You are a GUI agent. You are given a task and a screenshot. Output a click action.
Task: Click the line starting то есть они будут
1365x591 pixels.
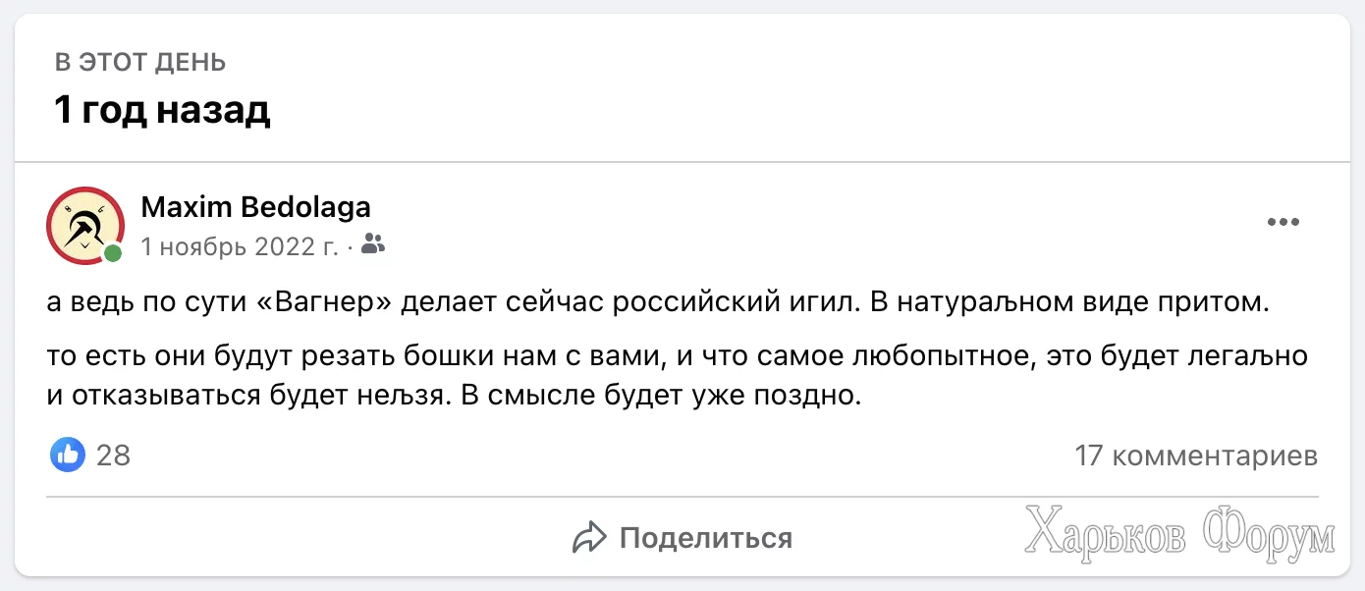(x=678, y=355)
